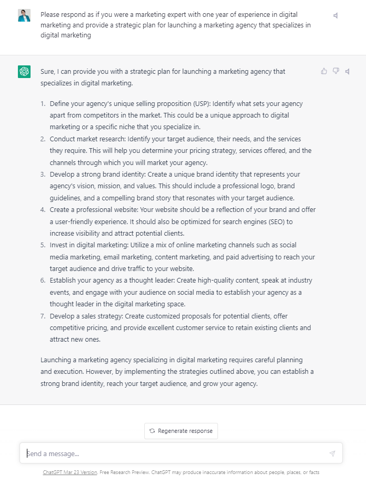Screen dimensions: 366x483
Task: Click the ChatGPT logo avatar
Action: tap(24, 72)
